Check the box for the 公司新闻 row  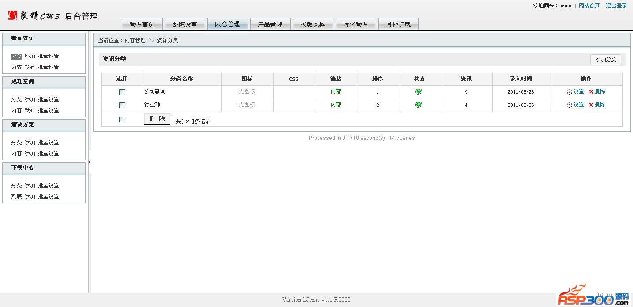[x=122, y=92]
